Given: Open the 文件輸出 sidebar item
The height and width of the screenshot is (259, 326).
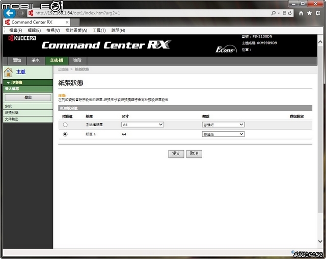Looking at the screenshot, I should pos(28,119).
